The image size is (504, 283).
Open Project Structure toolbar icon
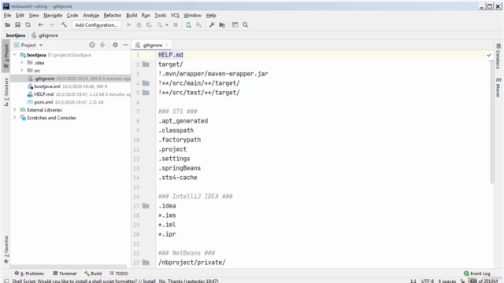[x=222, y=25]
